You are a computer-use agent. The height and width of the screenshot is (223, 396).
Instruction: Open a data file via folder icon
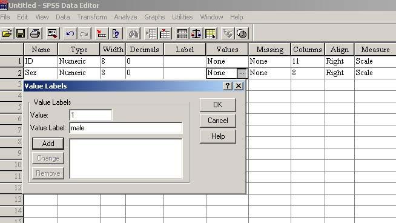pos(7,33)
